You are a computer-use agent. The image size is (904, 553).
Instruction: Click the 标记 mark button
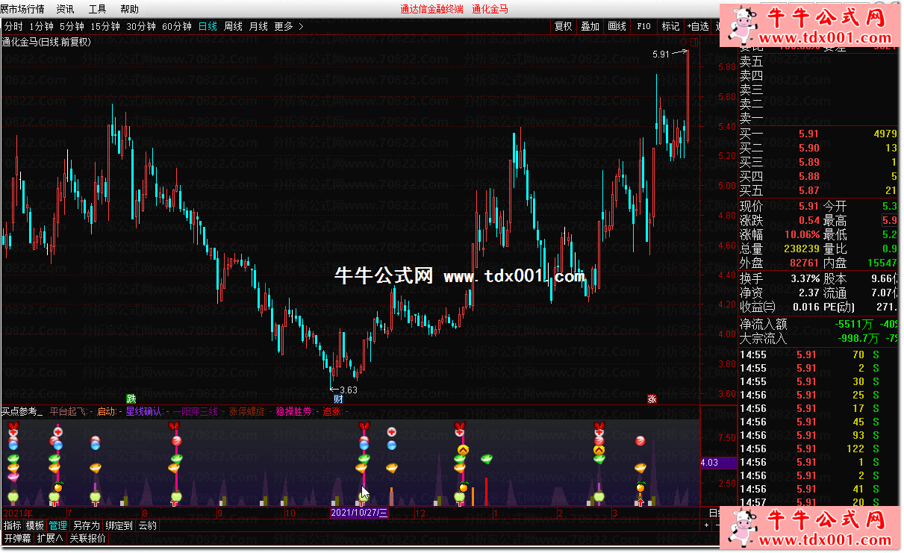coord(670,26)
